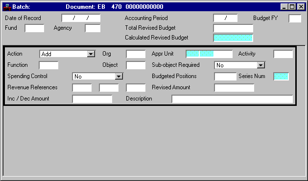The image size is (308, 181).
Task: Click the Appr Unit field
Action: (x=209, y=54)
